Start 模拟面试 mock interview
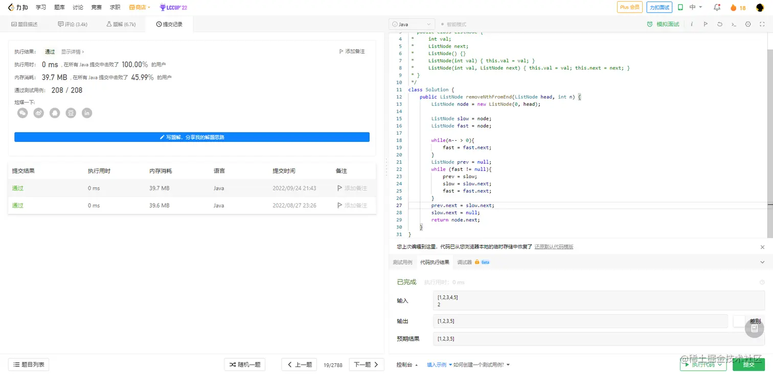The width and height of the screenshot is (773, 375). point(663,24)
